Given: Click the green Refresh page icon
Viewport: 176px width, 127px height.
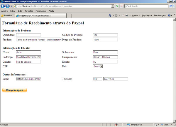Looking at the screenshot, I should tap(117, 6).
